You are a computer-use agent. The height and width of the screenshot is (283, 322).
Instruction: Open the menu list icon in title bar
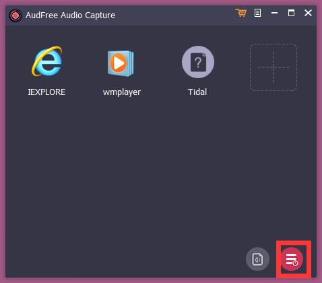click(257, 13)
